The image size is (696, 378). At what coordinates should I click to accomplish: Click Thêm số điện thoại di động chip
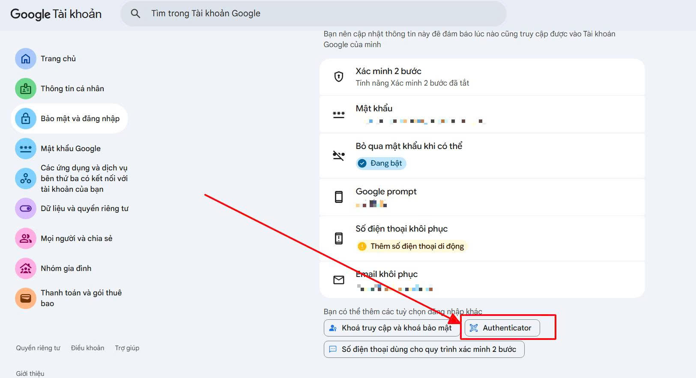point(411,246)
